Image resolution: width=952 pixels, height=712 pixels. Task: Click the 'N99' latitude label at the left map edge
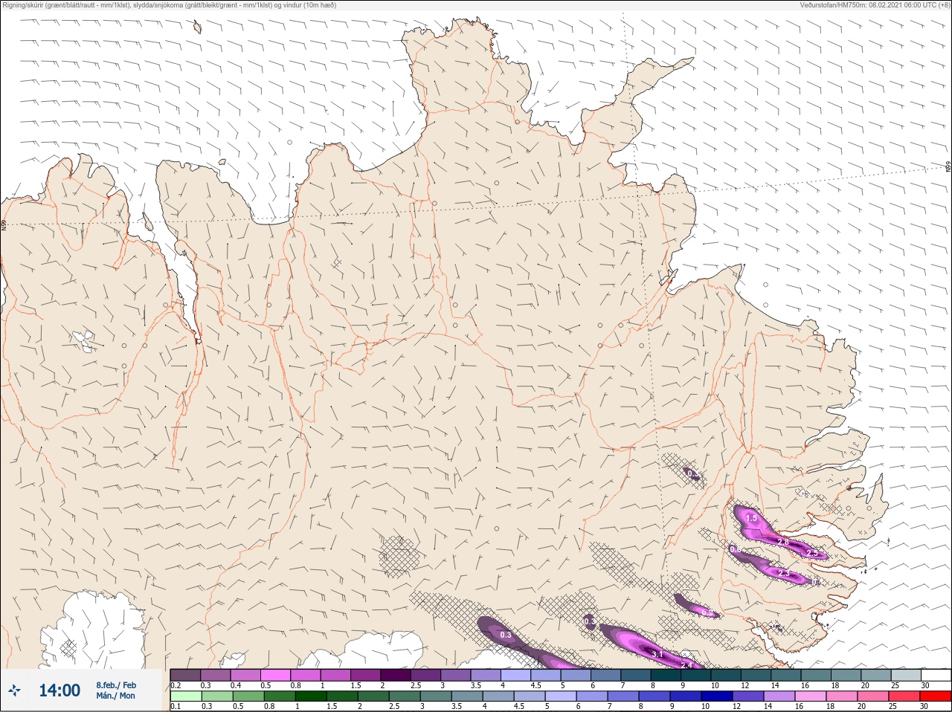coord(4,224)
